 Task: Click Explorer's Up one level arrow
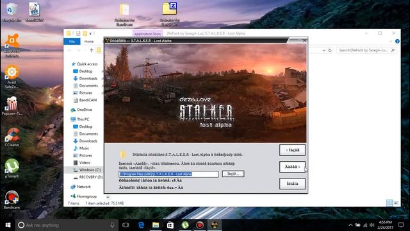(x=91, y=50)
